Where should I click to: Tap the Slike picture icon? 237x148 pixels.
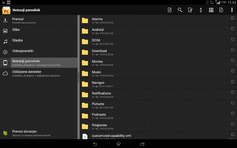coord(5,31)
